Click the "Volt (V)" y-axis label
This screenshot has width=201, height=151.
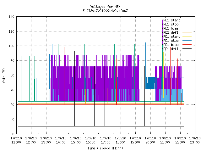coord(4,75)
